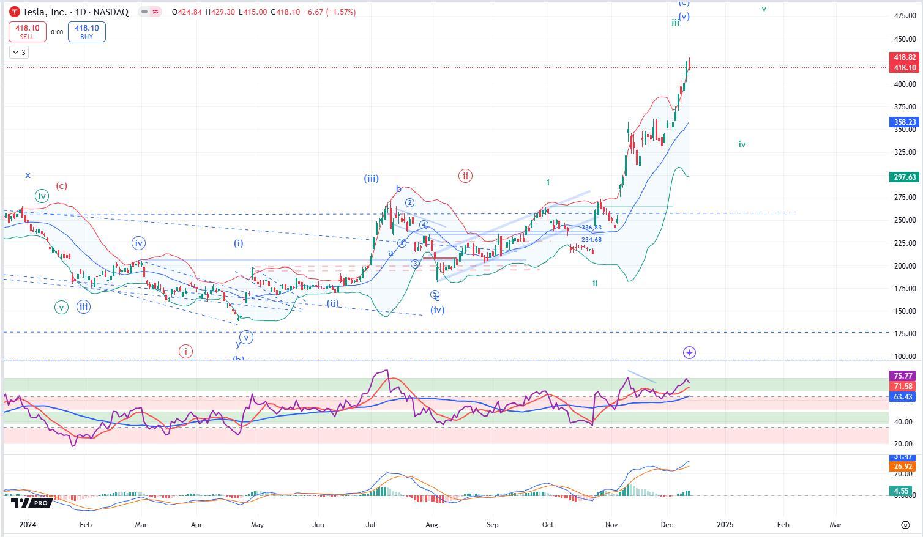The height and width of the screenshot is (537, 923).
Task: Select the blue b wave label
Action: click(398, 189)
